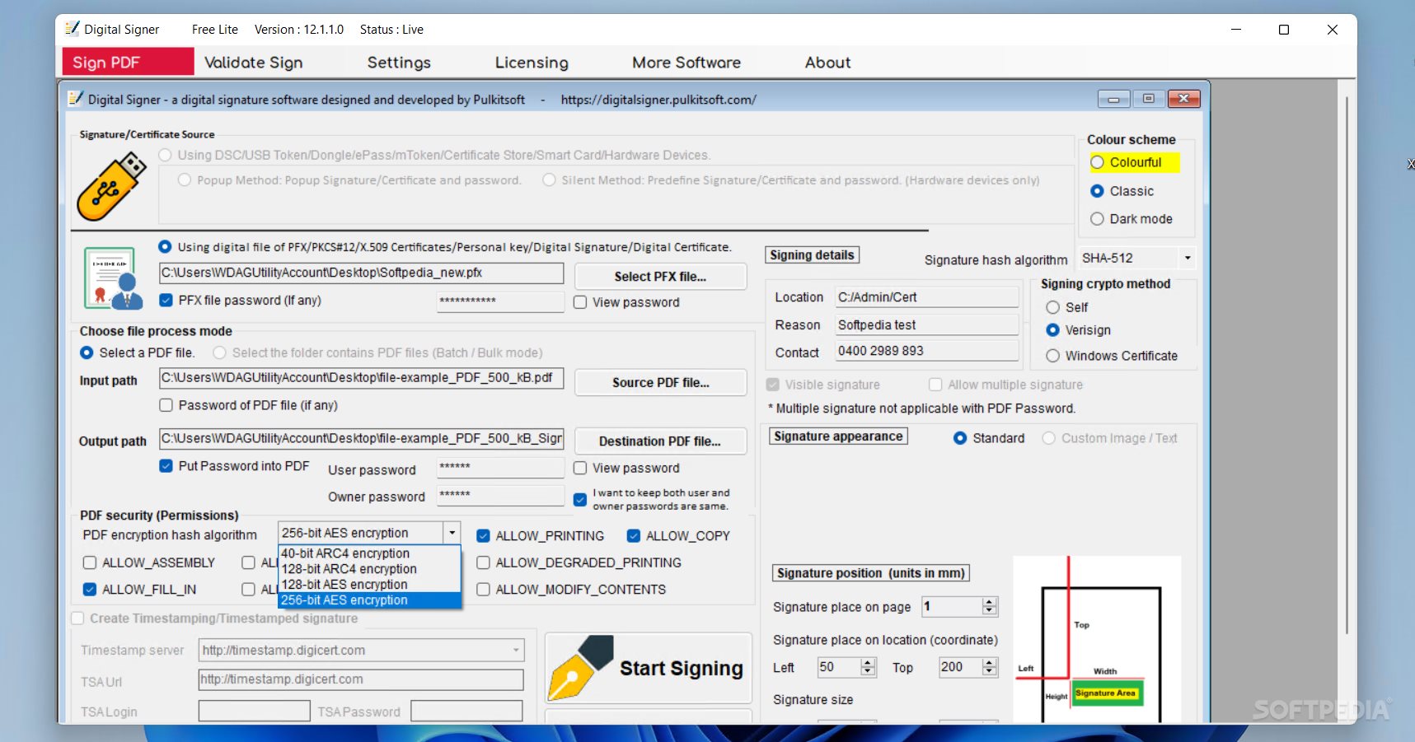Click the signature page number stepper arrows

(x=990, y=607)
